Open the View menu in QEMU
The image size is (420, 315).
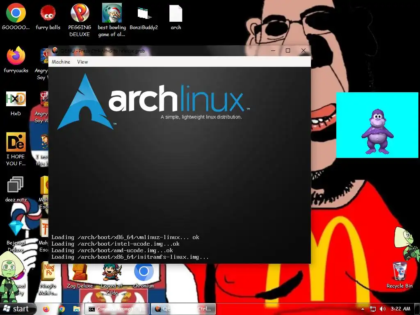[82, 62]
